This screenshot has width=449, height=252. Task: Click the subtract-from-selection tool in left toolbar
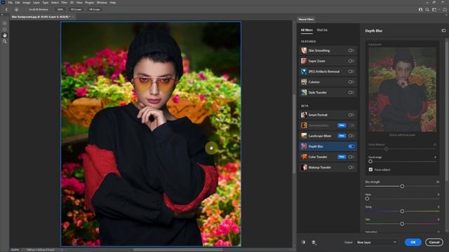pyautogui.click(x=5, y=29)
